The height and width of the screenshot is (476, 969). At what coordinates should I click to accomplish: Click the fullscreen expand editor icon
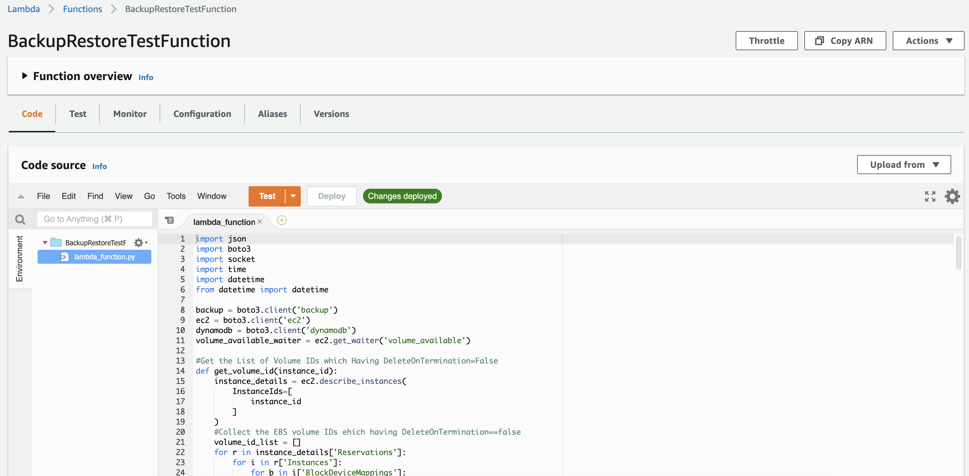click(x=930, y=196)
